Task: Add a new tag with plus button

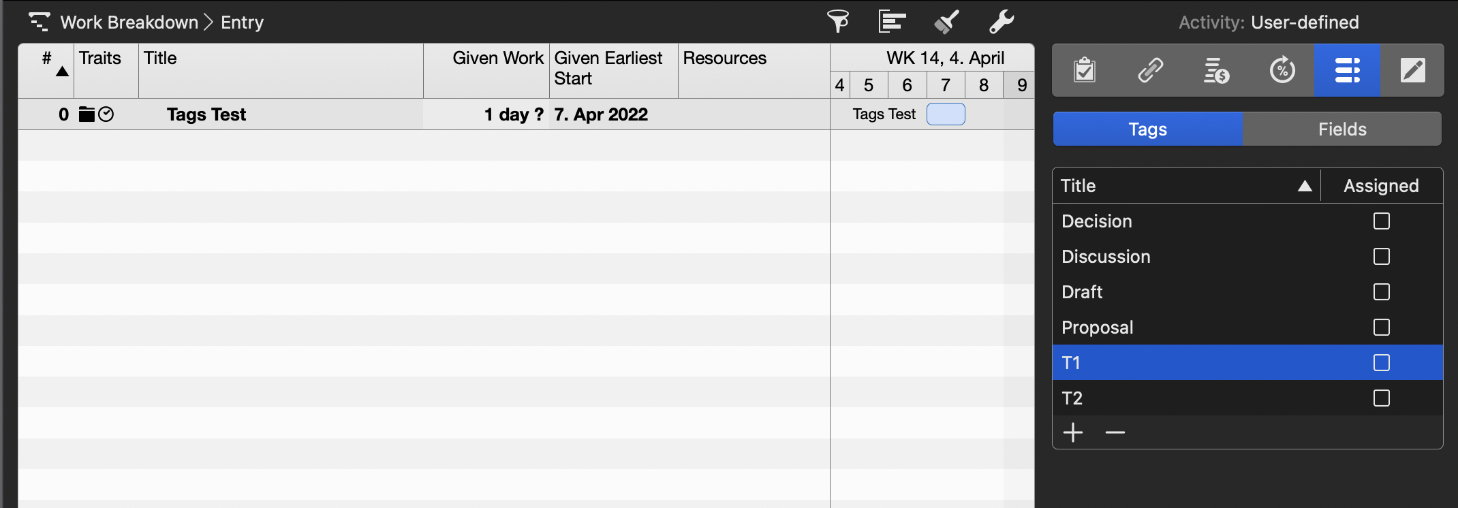Action: tap(1073, 432)
